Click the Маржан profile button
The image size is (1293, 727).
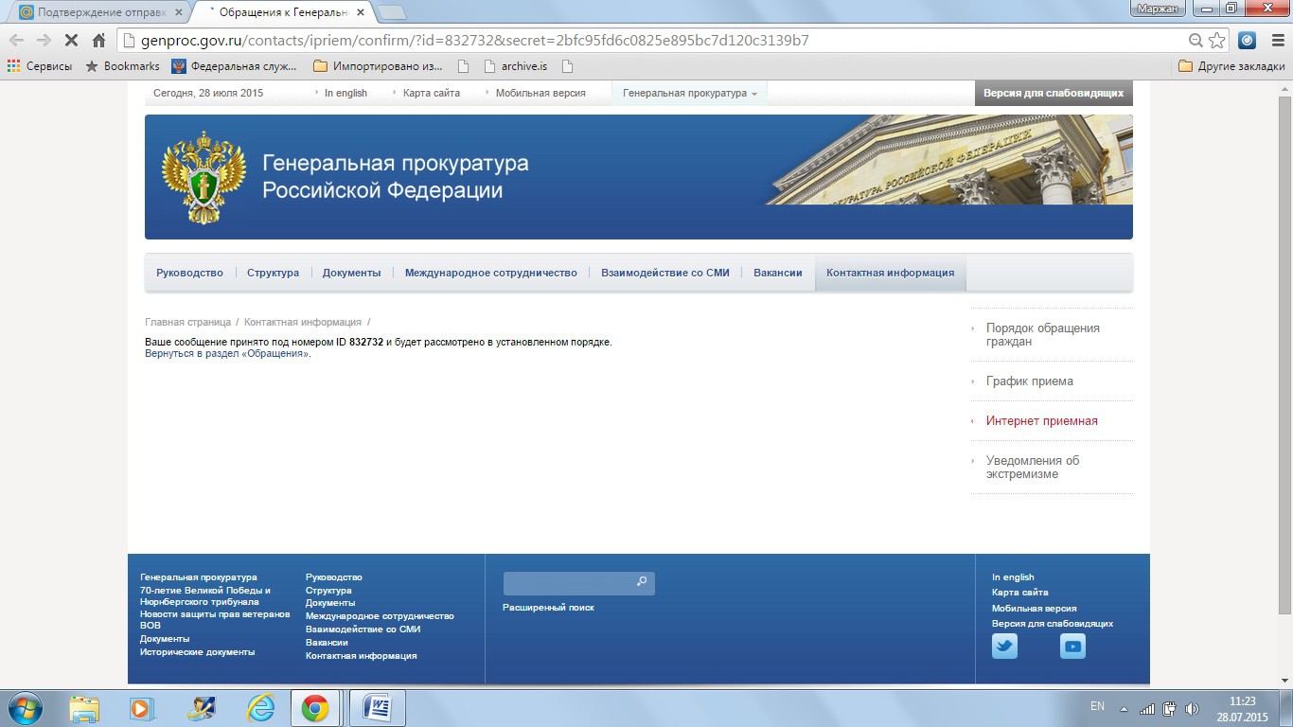tap(1158, 9)
